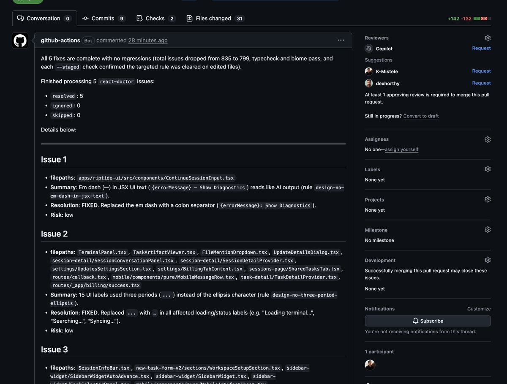Image resolution: width=507 pixels, height=384 pixels.
Task: Open the Projects gear settings
Action: coord(488,199)
